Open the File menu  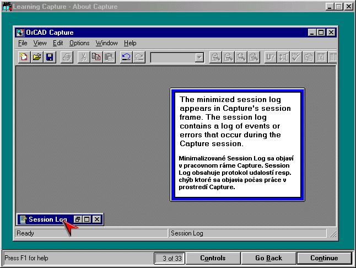pos(22,43)
